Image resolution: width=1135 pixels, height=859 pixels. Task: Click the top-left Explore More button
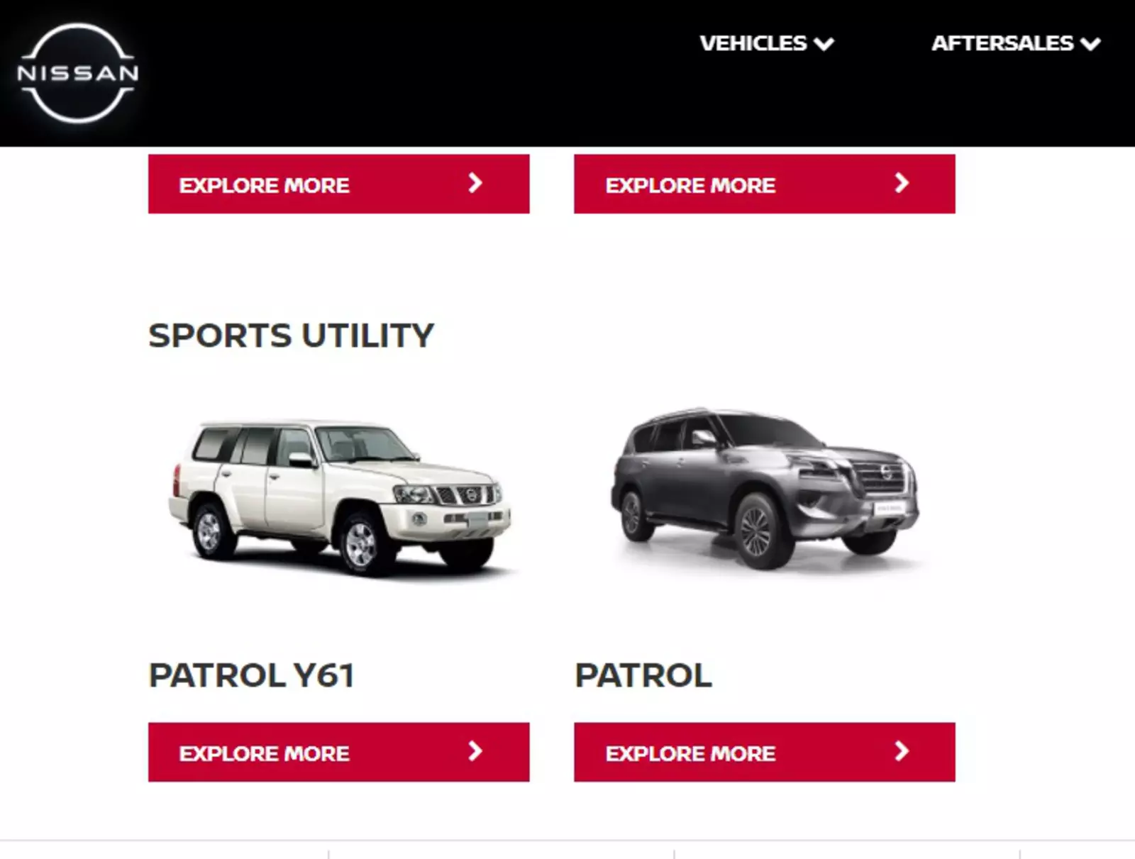click(x=338, y=184)
